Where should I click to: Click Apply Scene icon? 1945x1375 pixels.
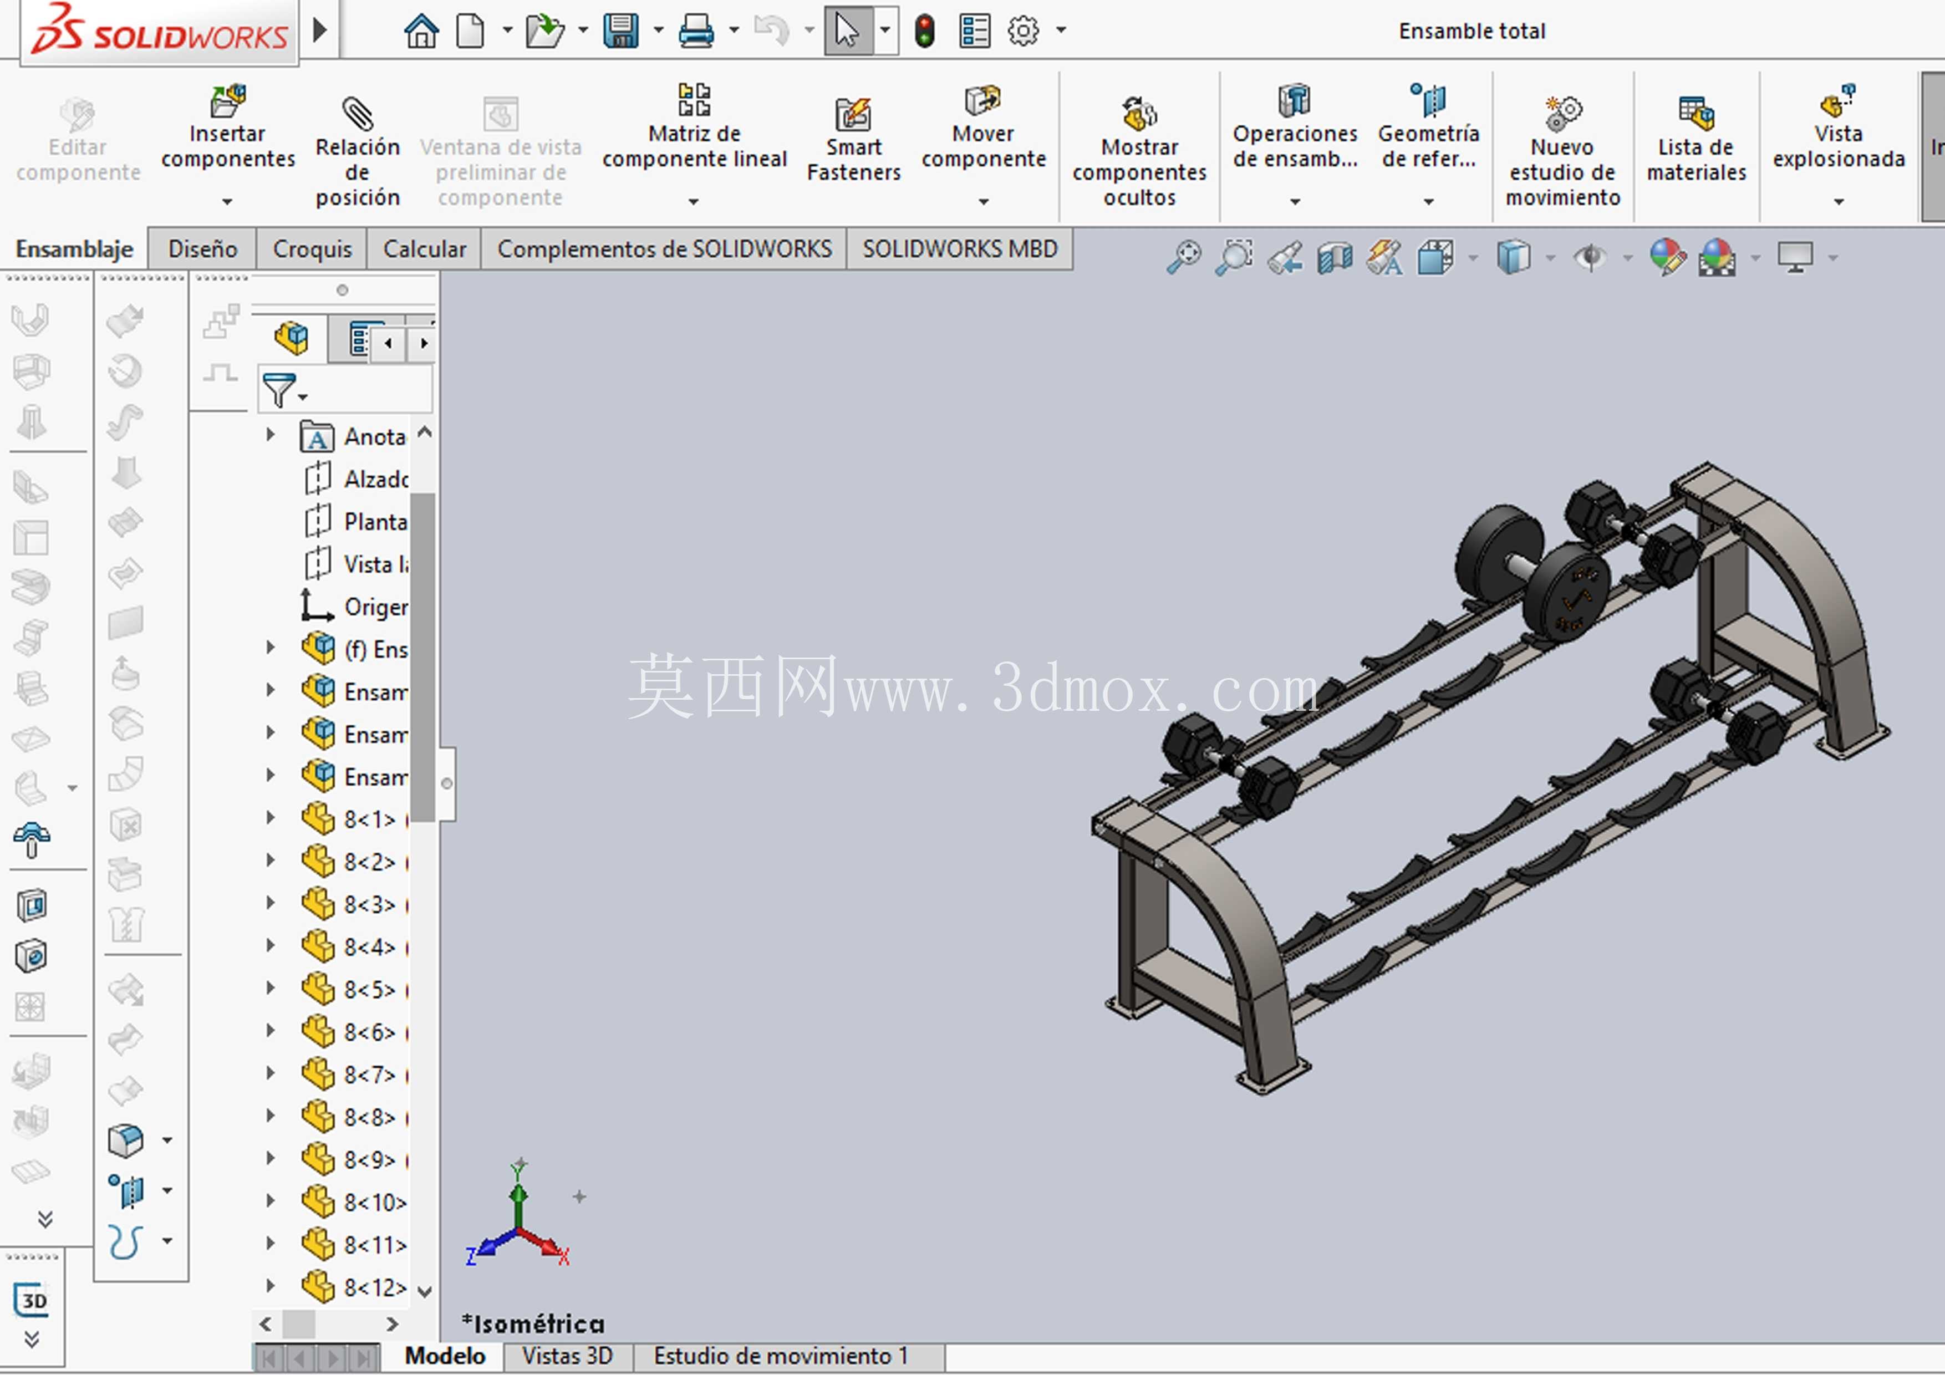pyautogui.click(x=1717, y=258)
